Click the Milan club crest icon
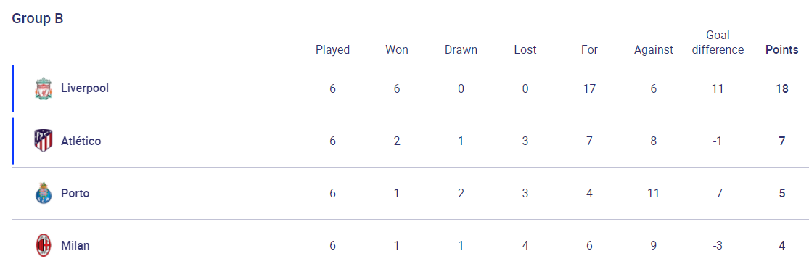The image size is (809, 280). tap(44, 245)
